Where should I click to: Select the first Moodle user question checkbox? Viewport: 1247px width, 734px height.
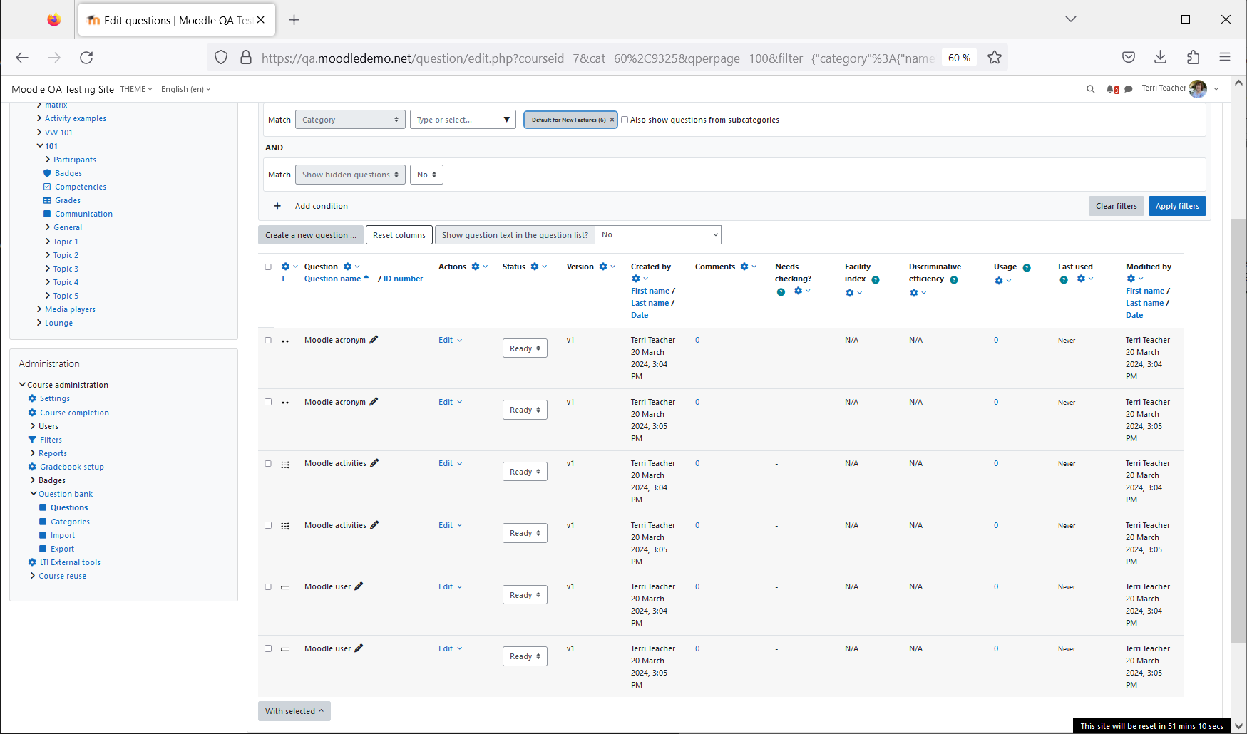(x=268, y=586)
